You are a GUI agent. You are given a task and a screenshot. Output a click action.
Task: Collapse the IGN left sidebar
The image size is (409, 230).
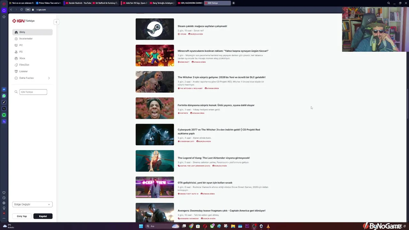click(x=56, y=22)
